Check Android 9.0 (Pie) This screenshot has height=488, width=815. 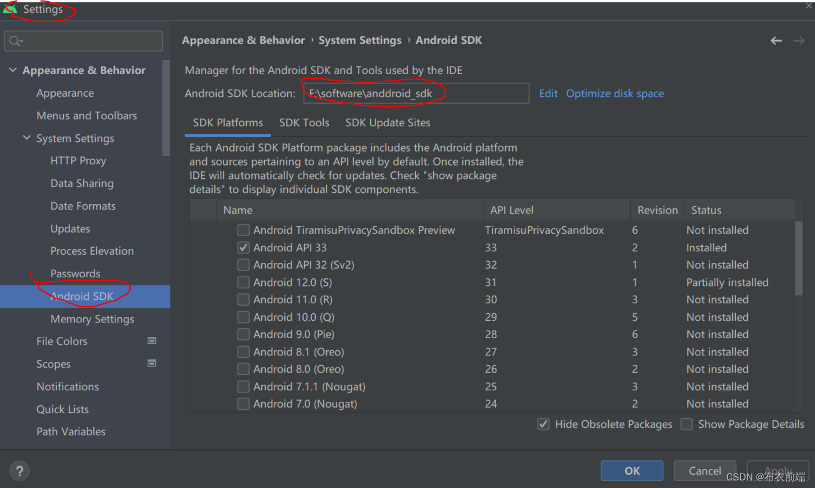pyautogui.click(x=243, y=335)
